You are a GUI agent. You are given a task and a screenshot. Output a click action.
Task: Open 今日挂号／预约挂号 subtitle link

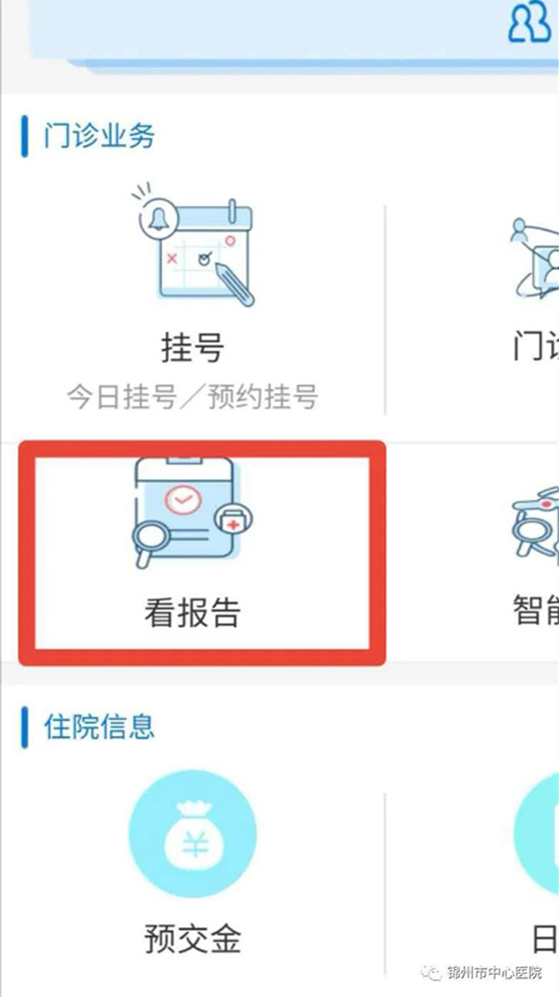[x=193, y=397]
